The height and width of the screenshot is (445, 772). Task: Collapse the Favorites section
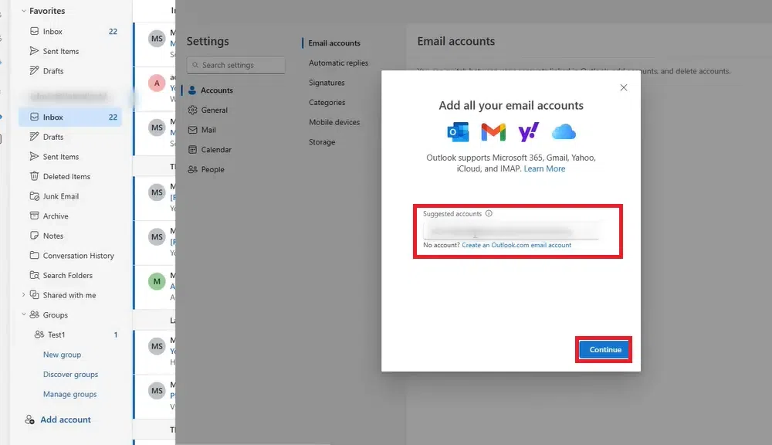tap(23, 10)
